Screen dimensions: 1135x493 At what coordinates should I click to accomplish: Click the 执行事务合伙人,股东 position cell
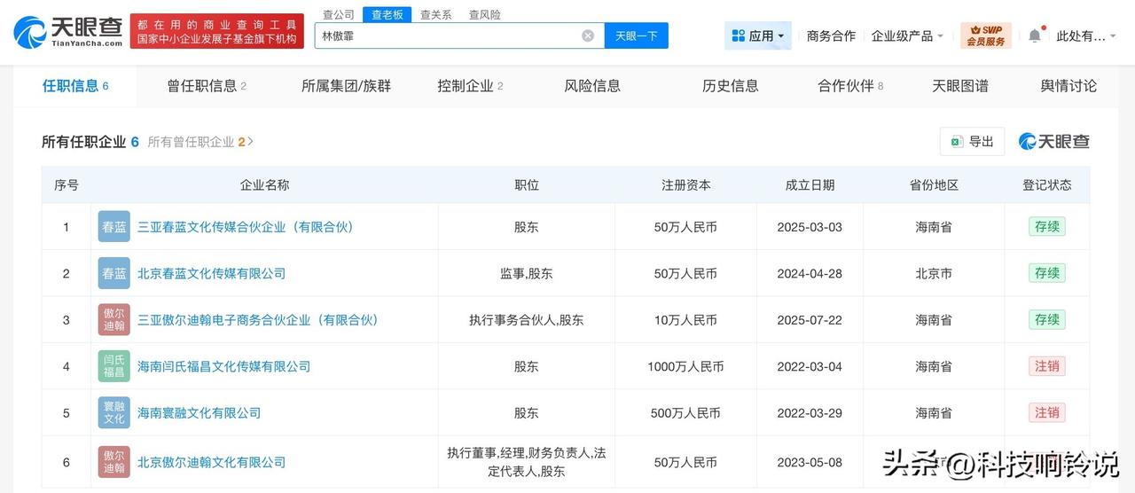527,319
